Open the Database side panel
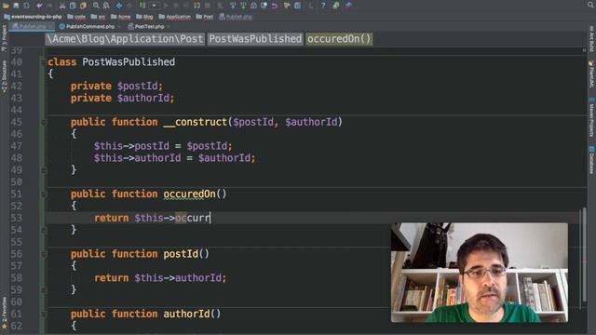Screen dimensions: 596x335 (x=591, y=160)
